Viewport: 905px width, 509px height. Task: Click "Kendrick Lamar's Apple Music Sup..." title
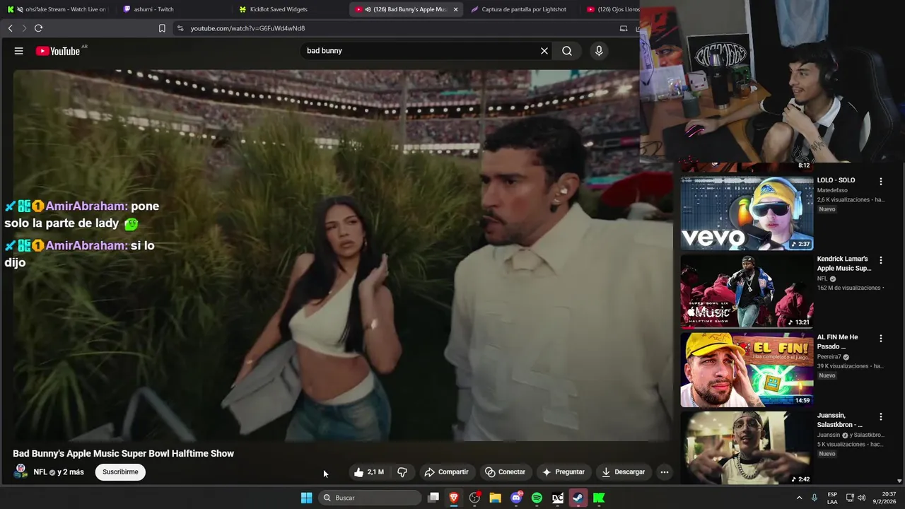click(x=843, y=264)
